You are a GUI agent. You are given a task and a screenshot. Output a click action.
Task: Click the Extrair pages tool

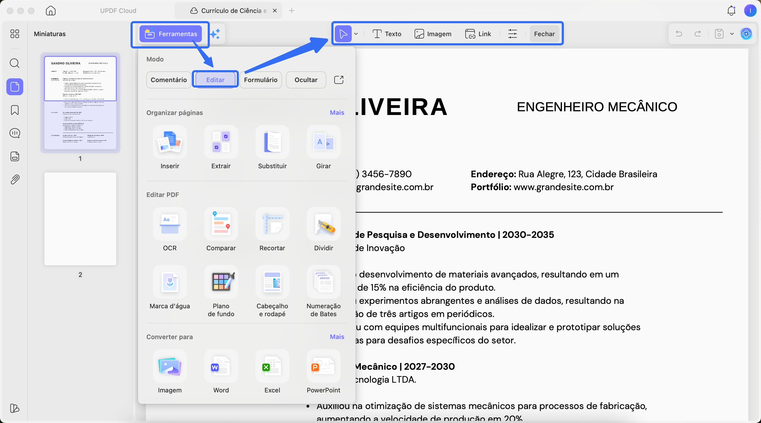(x=221, y=147)
